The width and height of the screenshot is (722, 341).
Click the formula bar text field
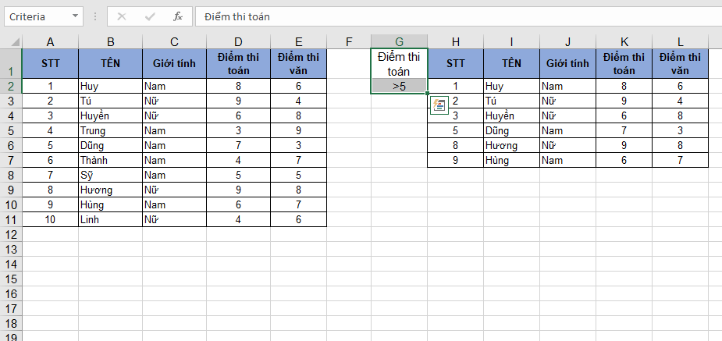pyautogui.click(x=453, y=16)
